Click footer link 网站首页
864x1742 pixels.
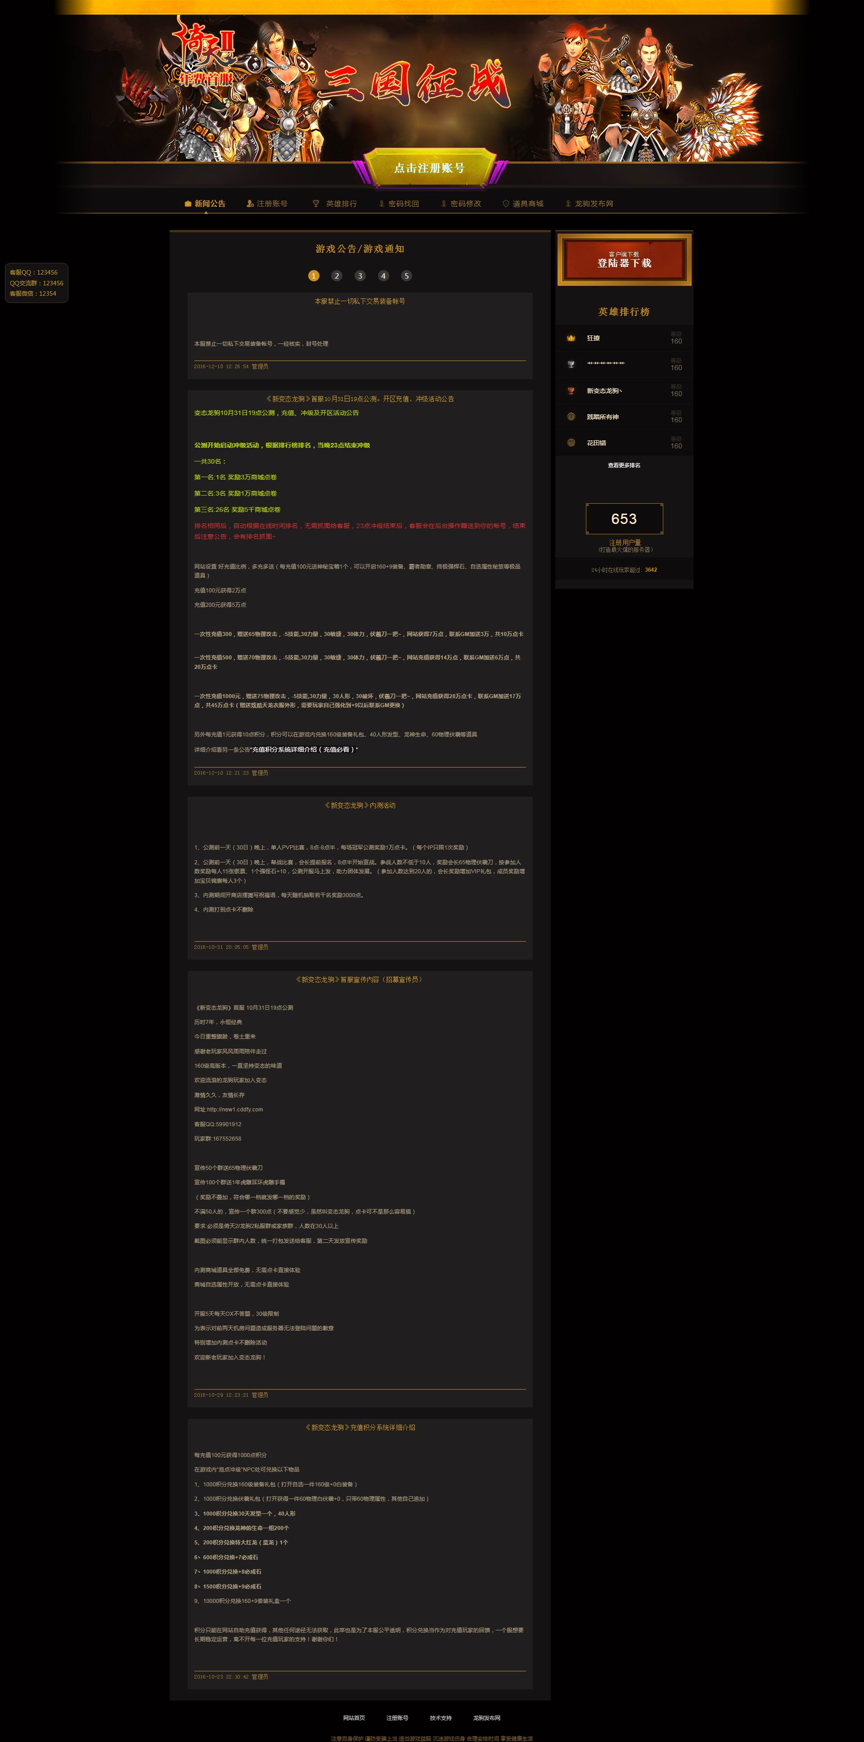pos(354,1718)
